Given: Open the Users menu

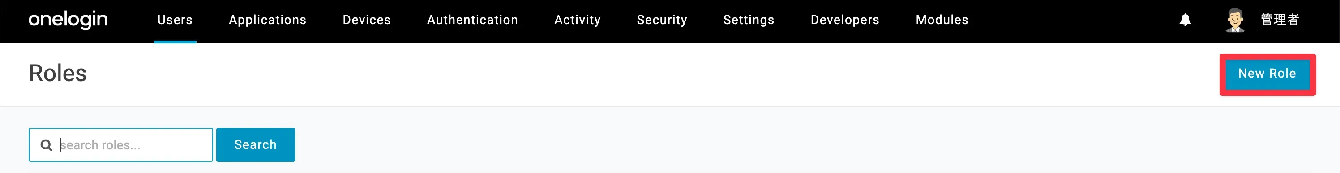Looking at the screenshot, I should (175, 20).
